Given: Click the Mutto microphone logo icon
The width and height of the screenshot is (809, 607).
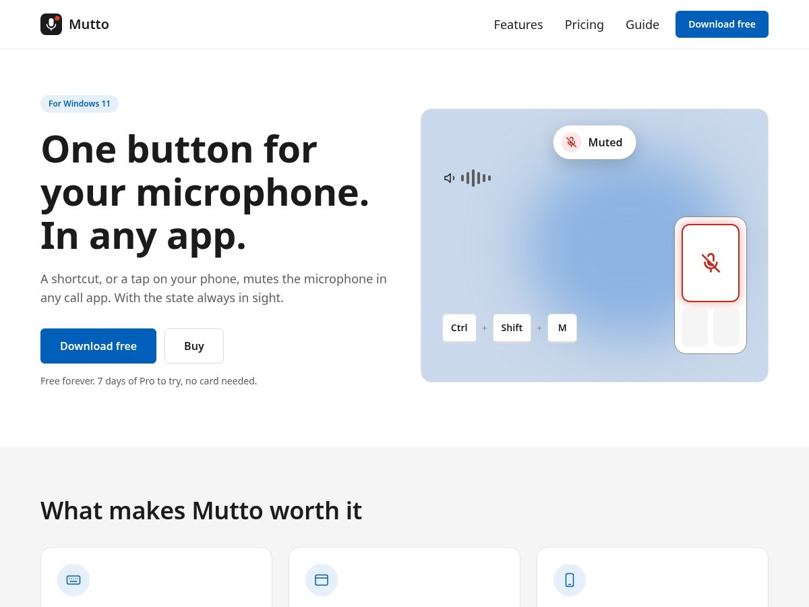Looking at the screenshot, I should click(51, 24).
